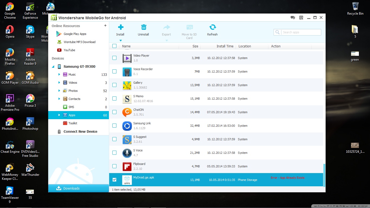Click the S Suggest app icon

pos(127,139)
